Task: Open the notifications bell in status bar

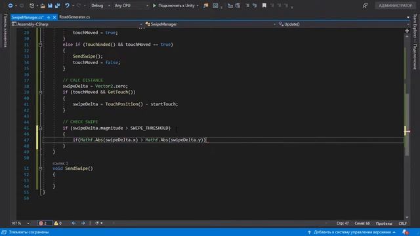Action: click(x=406, y=232)
